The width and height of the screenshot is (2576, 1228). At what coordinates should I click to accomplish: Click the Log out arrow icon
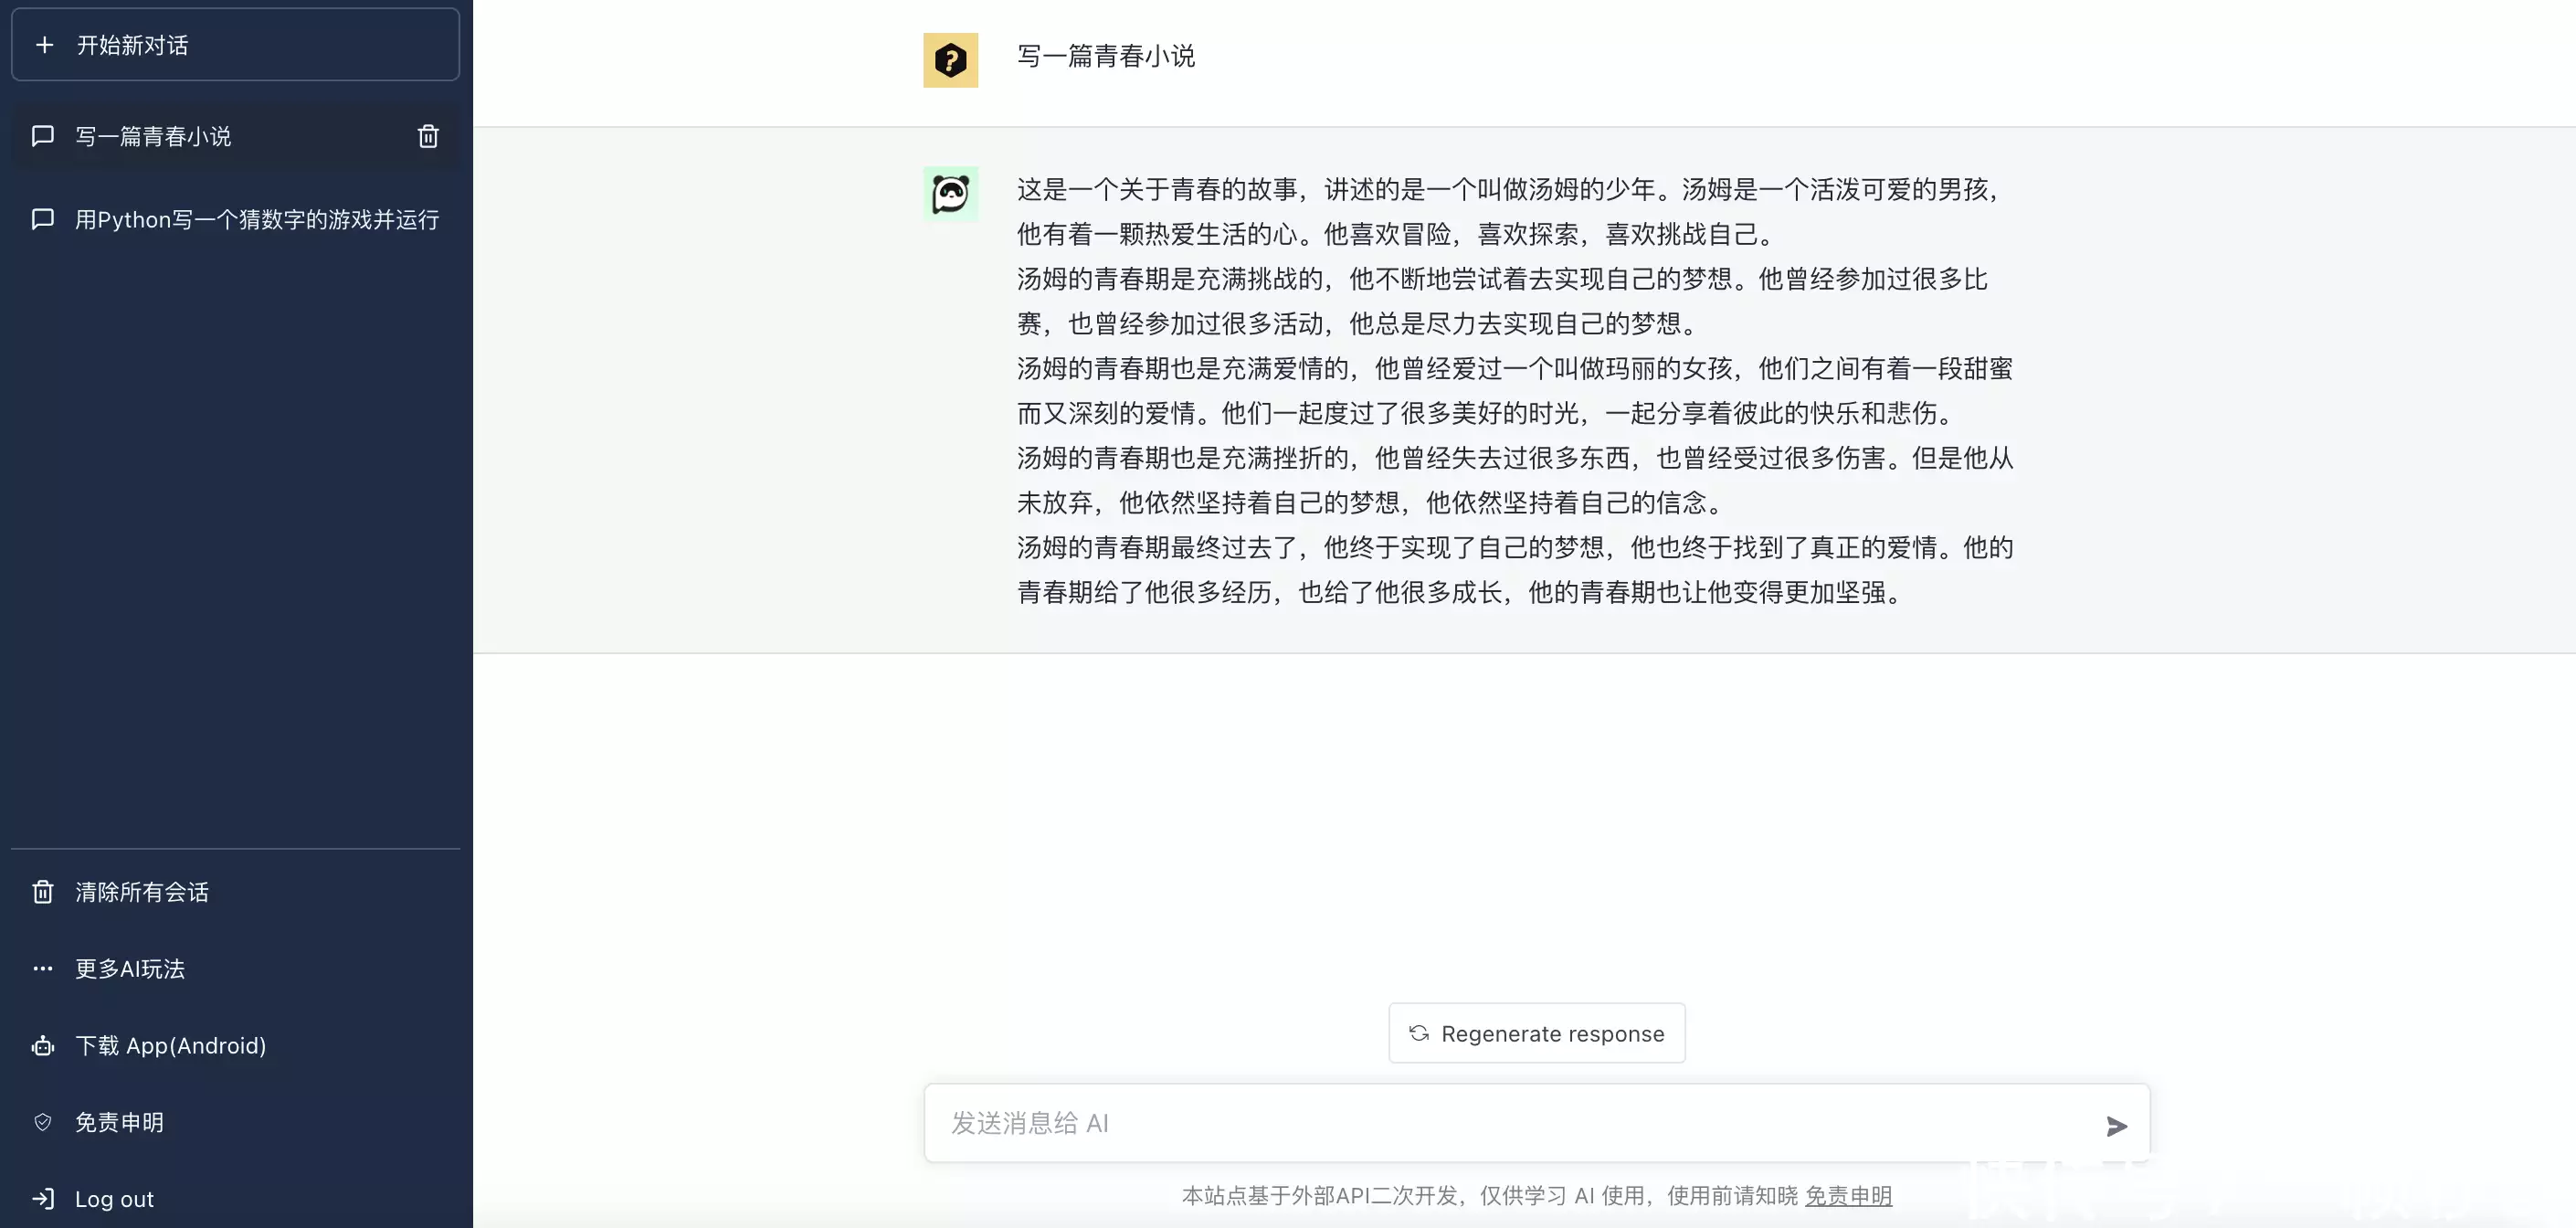pyautogui.click(x=43, y=1198)
